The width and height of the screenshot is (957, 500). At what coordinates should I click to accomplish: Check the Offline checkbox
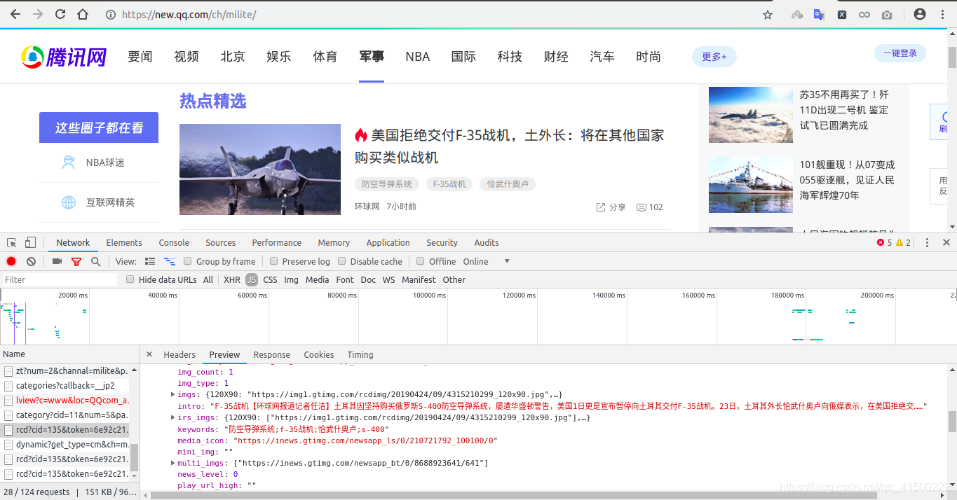[421, 261]
